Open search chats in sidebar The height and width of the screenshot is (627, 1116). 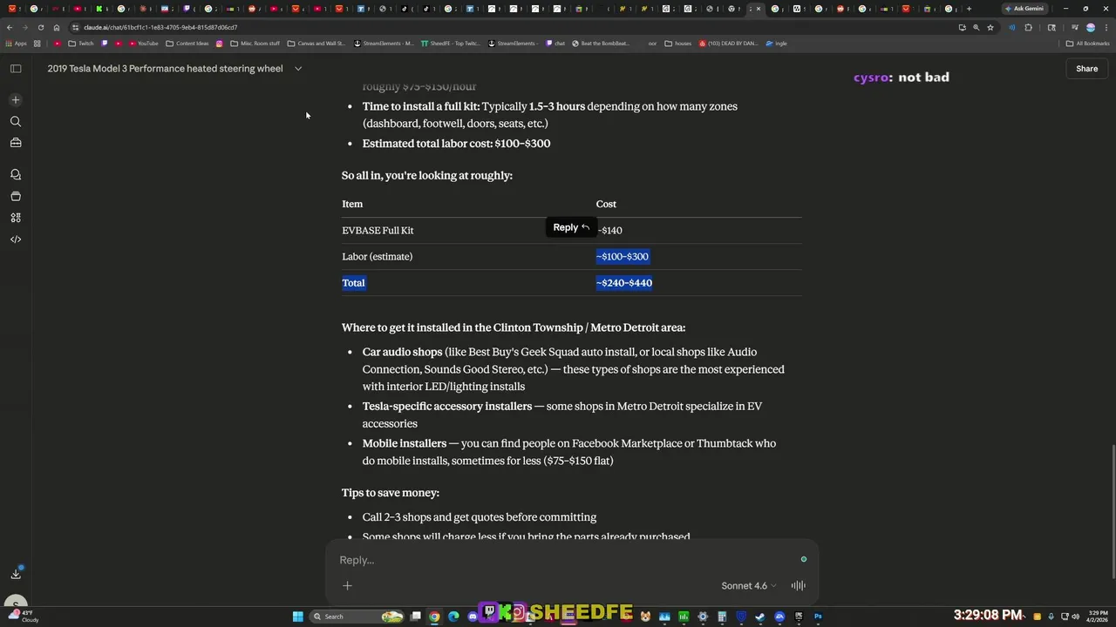[x=16, y=121]
